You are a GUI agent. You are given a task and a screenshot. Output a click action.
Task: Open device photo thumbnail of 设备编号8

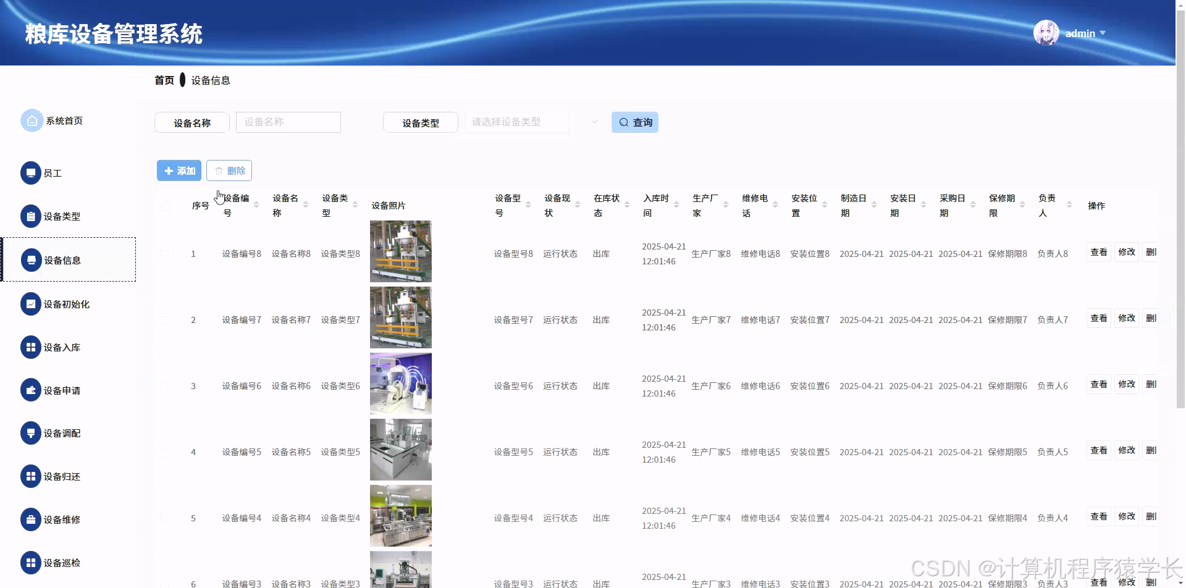[401, 251]
